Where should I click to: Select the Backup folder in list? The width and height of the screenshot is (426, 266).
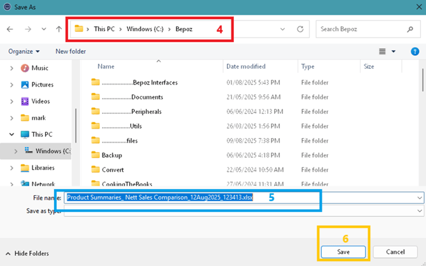click(x=111, y=155)
